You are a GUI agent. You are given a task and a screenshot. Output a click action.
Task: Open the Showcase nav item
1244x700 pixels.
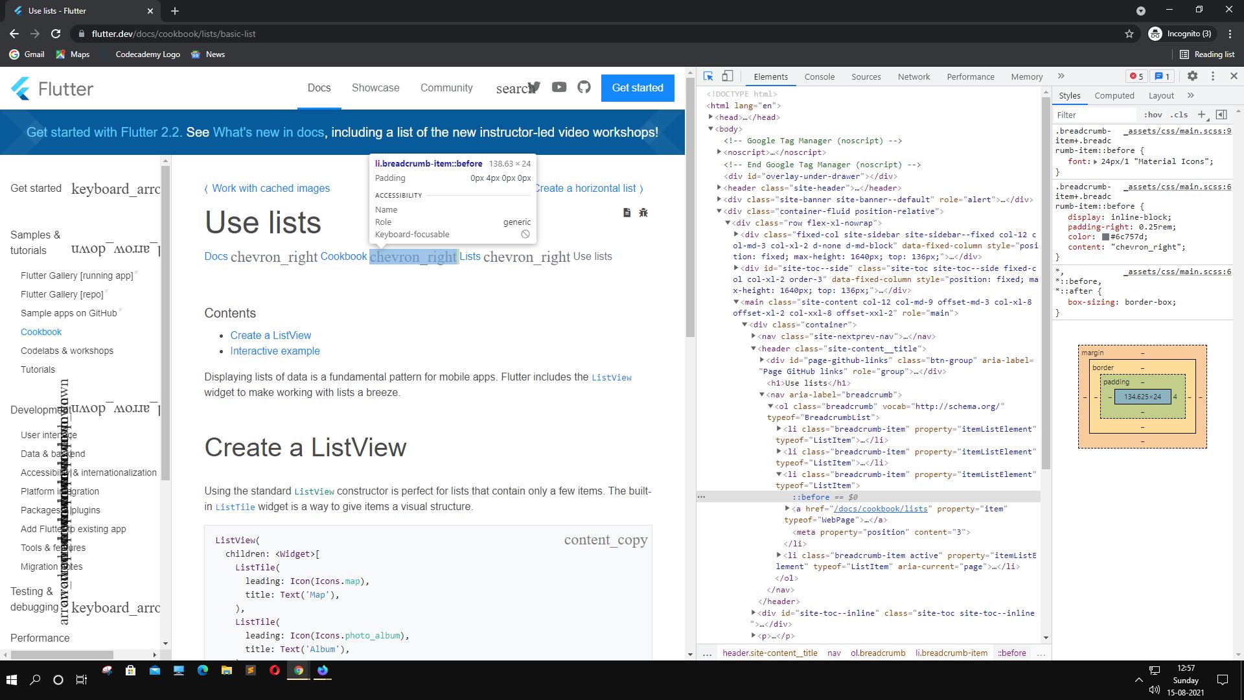[x=375, y=88]
